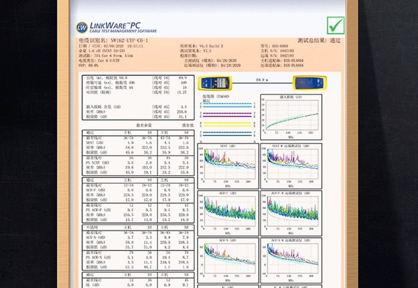Click the green pass checkmark box
The width and height of the screenshot is (418, 288).
tap(335, 25)
